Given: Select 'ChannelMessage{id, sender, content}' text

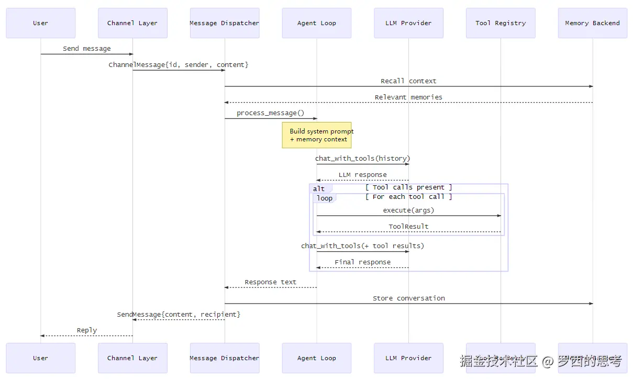Looking at the screenshot, I should point(179,65).
